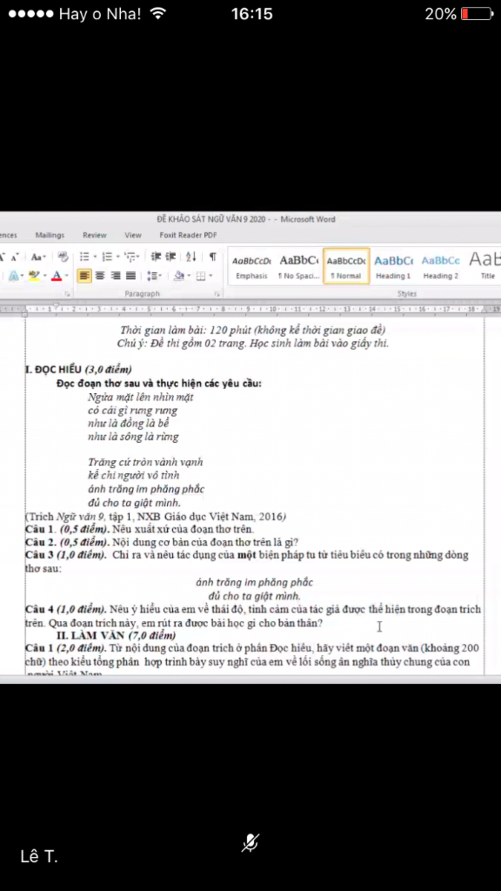Click the participant name Lê T.

[39, 856]
